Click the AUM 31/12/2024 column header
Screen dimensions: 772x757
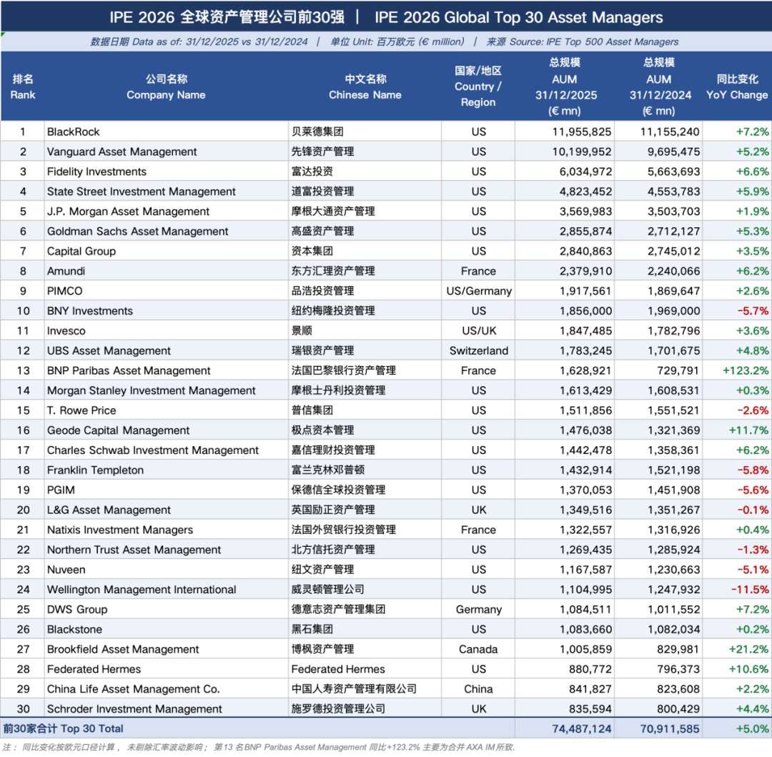click(659, 86)
